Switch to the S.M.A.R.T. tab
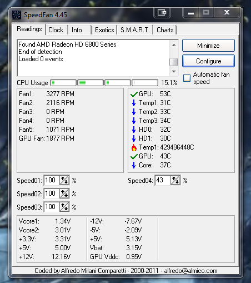This screenshot has width=251, height=283. click(135, 30)
